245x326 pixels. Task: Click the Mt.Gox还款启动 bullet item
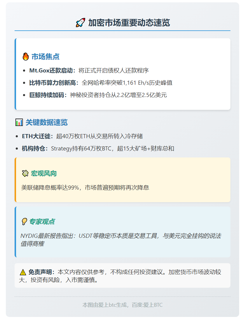[89, 70]
